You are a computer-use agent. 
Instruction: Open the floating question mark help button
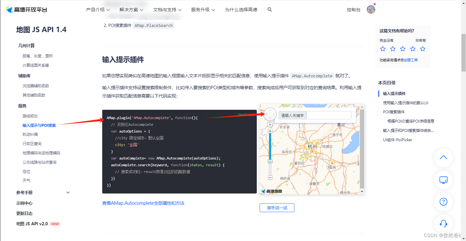[444, 202]
